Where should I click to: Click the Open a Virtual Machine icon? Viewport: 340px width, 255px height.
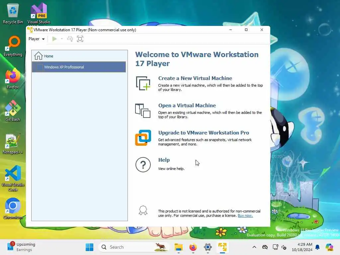tap(143, 111)
